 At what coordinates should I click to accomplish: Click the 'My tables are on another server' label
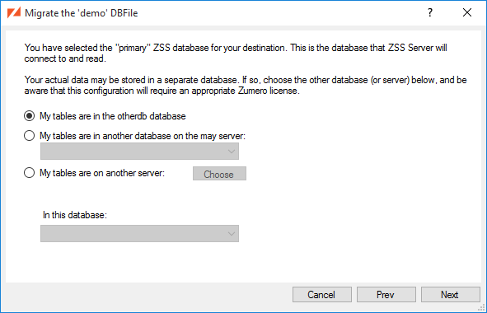click(102, 173)
